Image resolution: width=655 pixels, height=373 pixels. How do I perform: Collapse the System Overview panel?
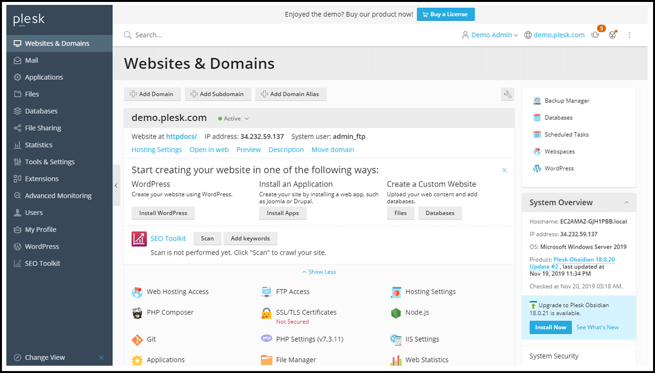(x=626, y=203)
